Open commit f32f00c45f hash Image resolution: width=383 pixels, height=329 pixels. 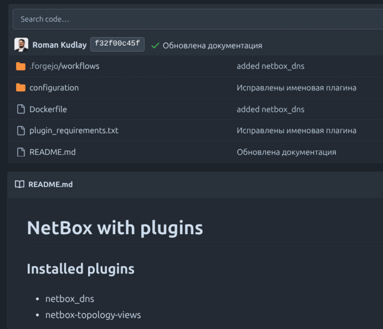117,44
